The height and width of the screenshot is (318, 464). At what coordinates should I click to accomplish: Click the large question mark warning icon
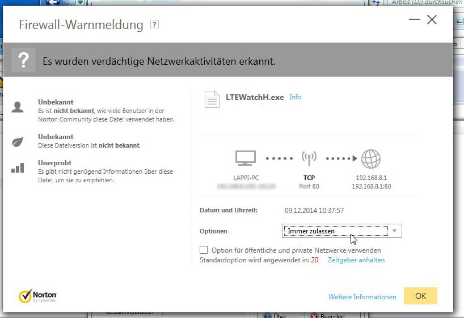tap(23, 60)
